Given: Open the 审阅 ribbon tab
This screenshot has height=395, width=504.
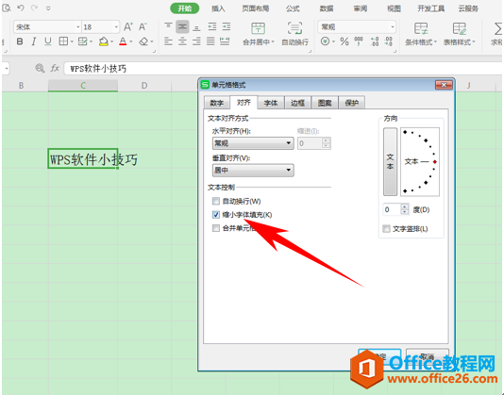Looking at the screenshot, I should [361, 8].
